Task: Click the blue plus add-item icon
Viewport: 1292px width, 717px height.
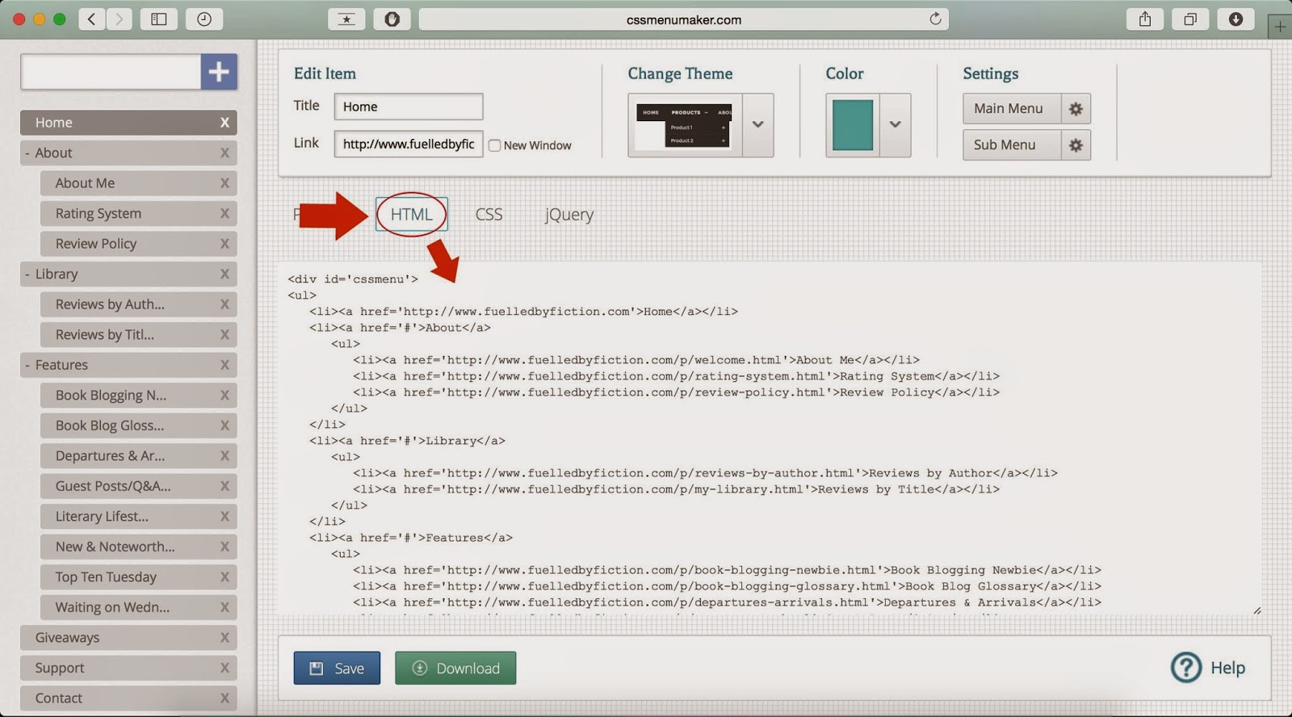Action: pos(219,72)
